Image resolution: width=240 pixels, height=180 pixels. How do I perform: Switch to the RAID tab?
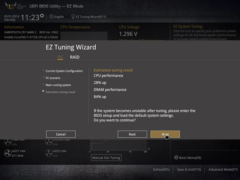pos(75,57)
